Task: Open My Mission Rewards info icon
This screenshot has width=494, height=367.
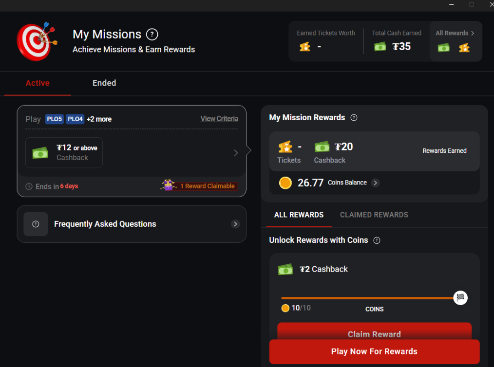Action: 354,118
